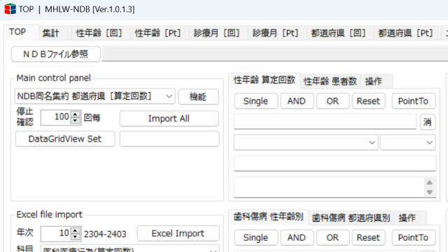Select the 歯科傷病 性年齢別 tab
The image size is (448, 252).
269,217
